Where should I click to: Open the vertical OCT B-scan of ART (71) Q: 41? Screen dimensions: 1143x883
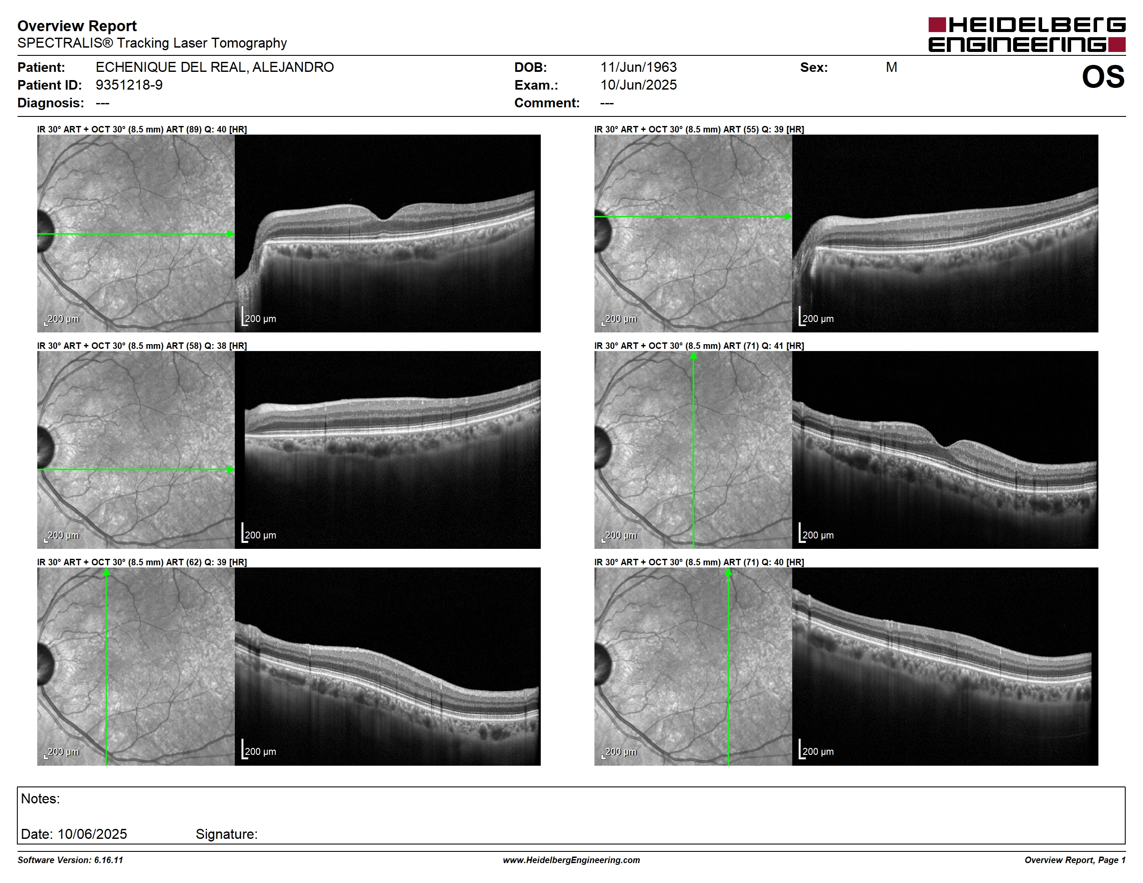(x=945, y=450)
